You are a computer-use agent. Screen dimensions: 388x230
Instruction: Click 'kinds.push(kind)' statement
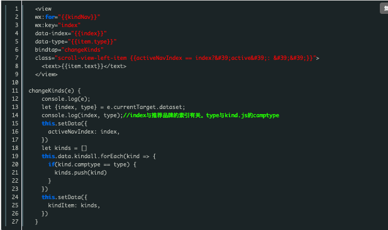tap(80, 173)
